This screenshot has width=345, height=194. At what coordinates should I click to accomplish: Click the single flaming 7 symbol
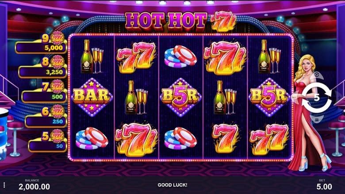(225, 138)
